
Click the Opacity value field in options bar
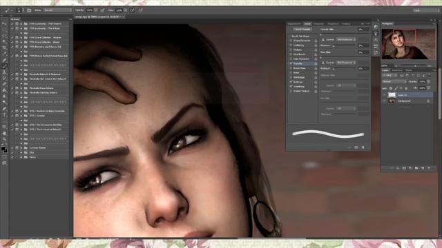click(90, 10)
